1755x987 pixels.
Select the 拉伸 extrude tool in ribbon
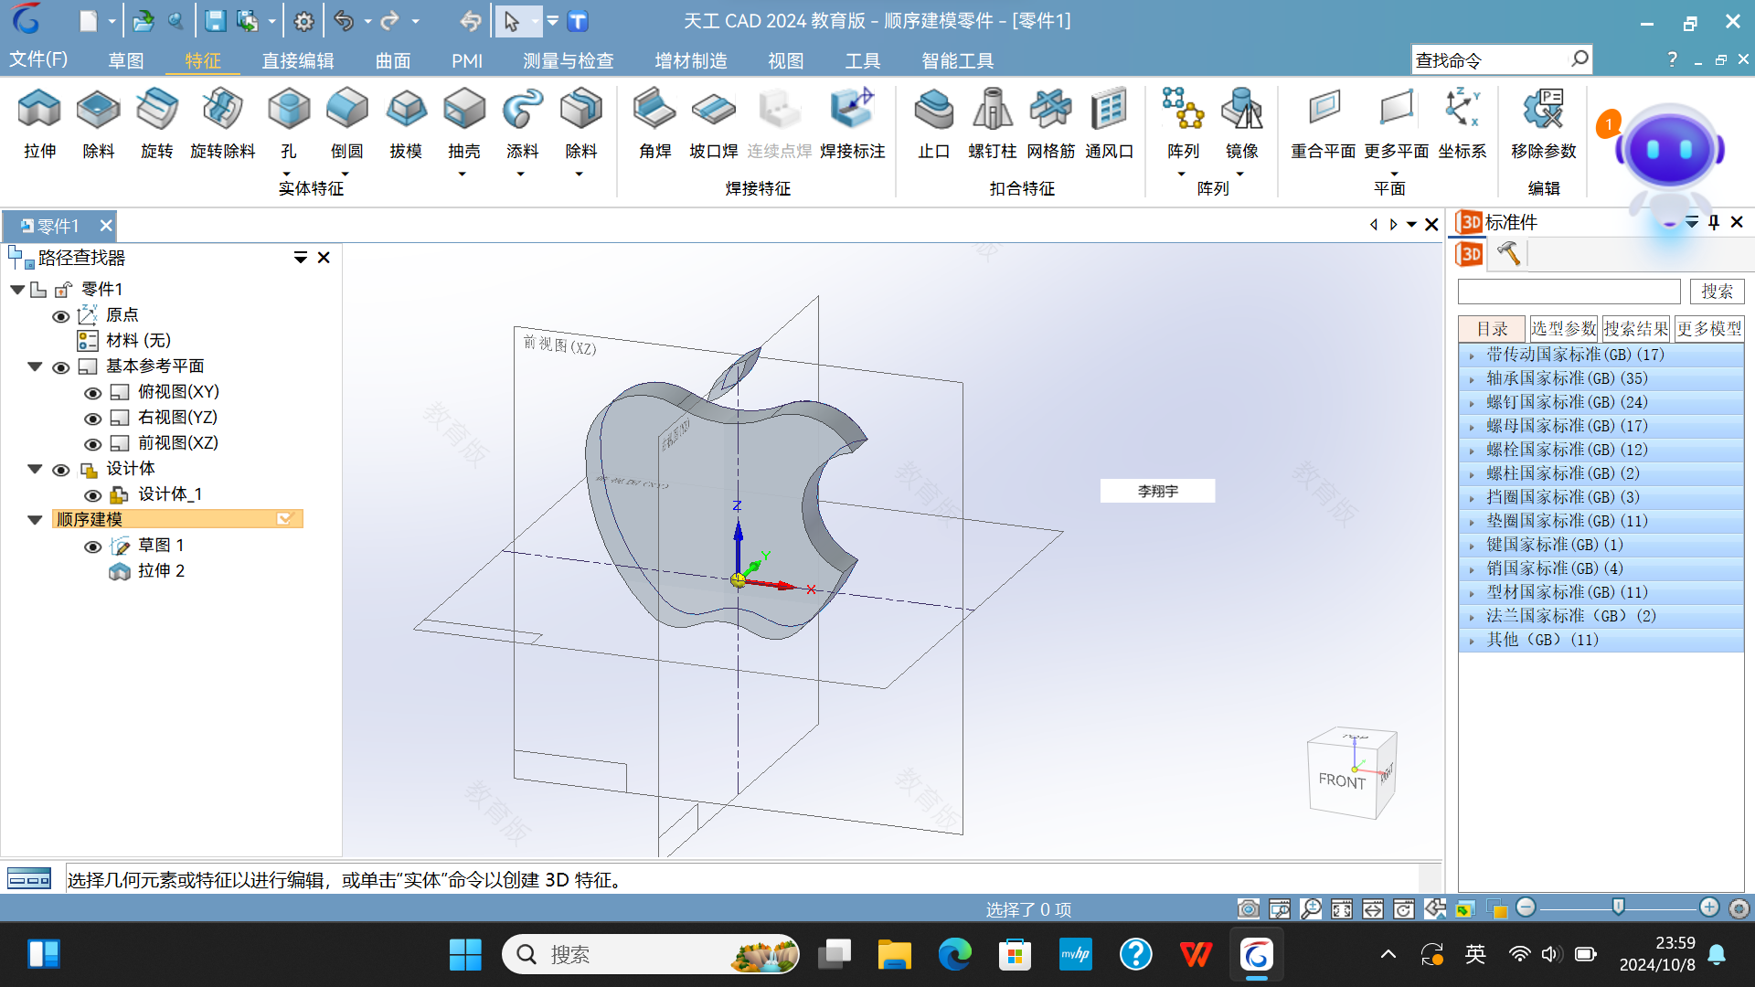[39, 122]
